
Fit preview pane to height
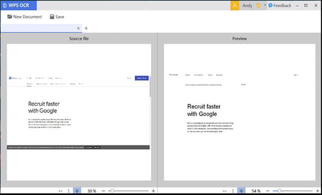pos(233,191)
